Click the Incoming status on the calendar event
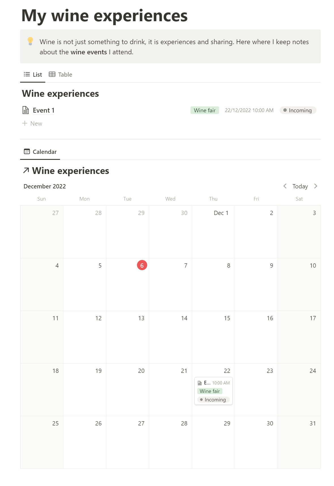Image resolution: width=334 pixels, height=486 pixels. pos(213,400)
